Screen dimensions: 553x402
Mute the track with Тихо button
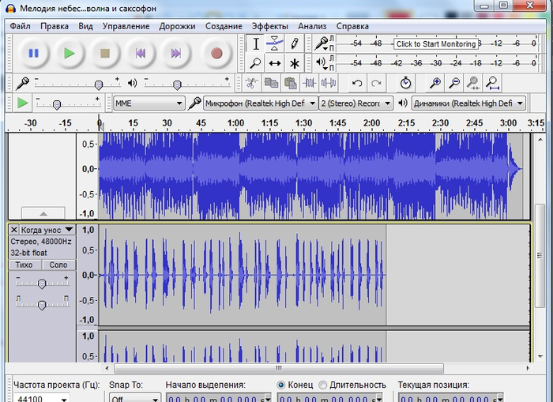(24, 265)
